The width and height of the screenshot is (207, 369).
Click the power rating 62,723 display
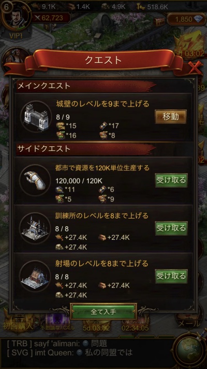(x=51, y=18)
